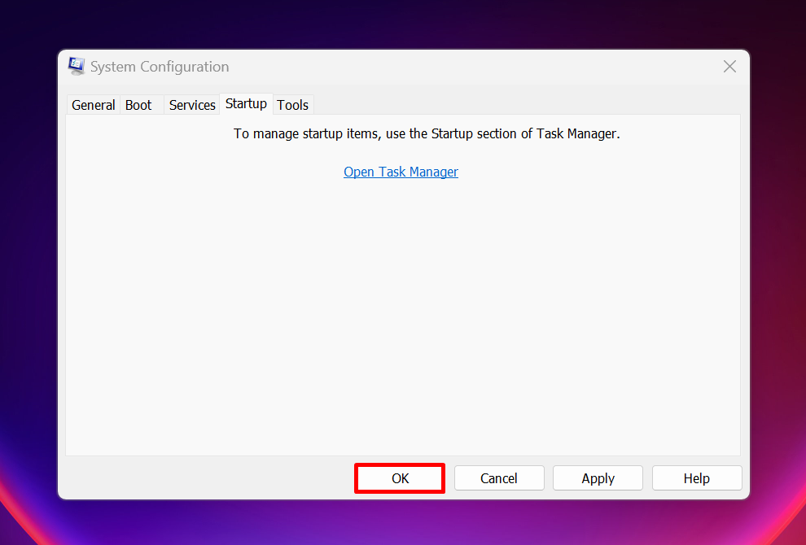Select the Services tab

coord(192,104)
